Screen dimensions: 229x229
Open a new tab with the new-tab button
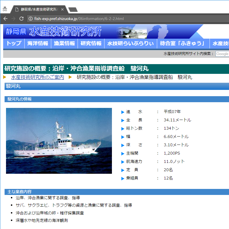(73, 10)
